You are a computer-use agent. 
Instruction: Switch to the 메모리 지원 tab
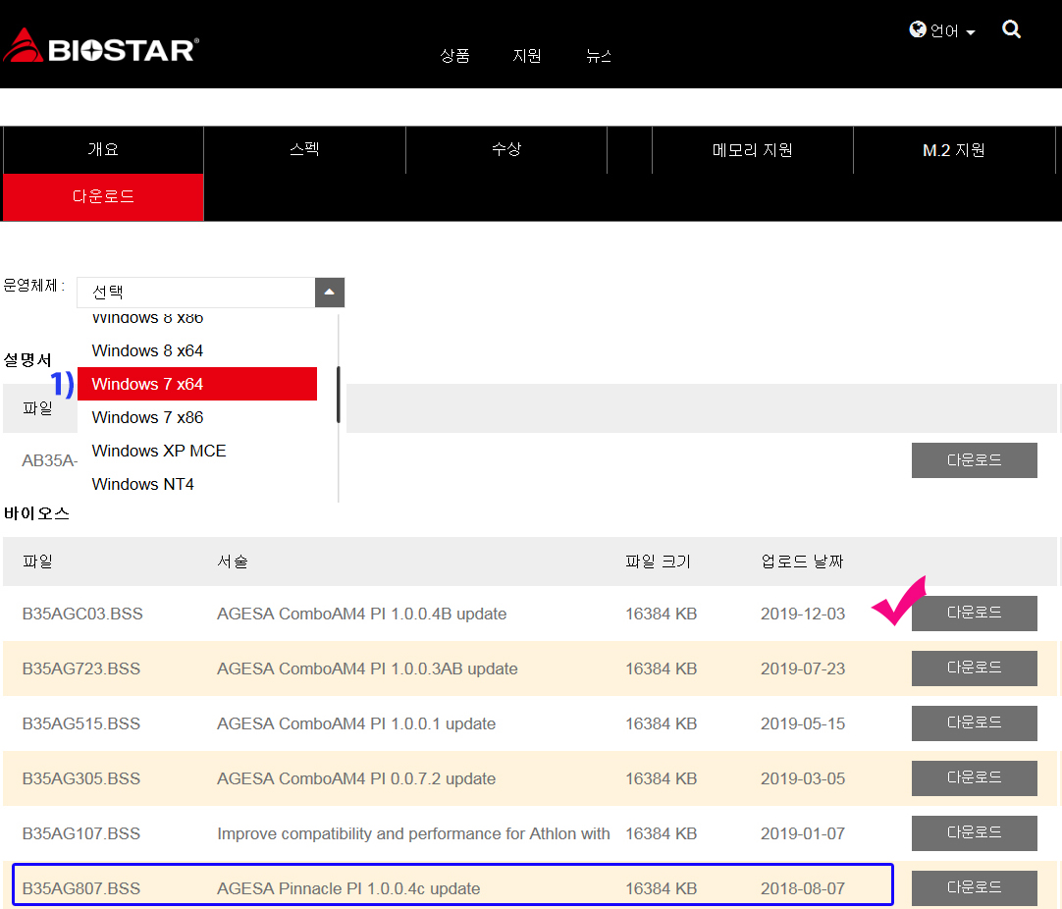click(753, 149)
